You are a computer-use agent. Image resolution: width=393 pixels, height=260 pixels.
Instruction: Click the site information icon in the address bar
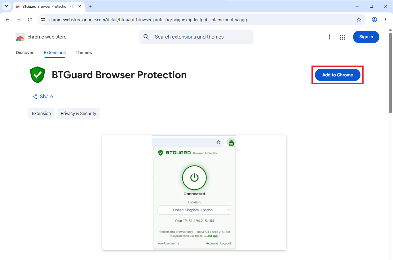[43, 20]
